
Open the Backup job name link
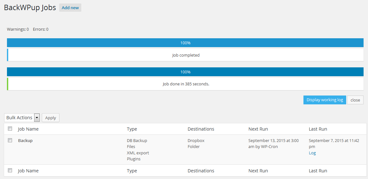pyautogui.click(x=25, y=140)
